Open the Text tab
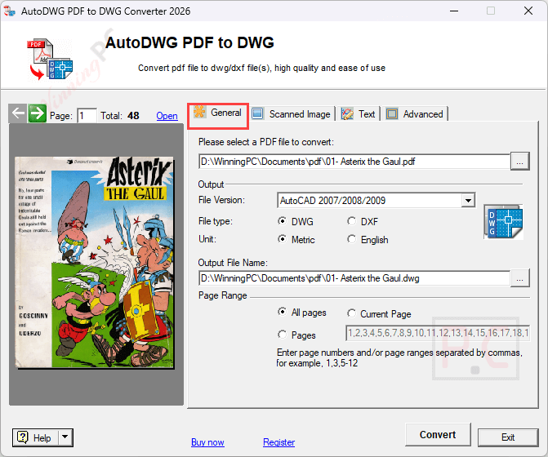548x457 pixels. click(359, 114)
